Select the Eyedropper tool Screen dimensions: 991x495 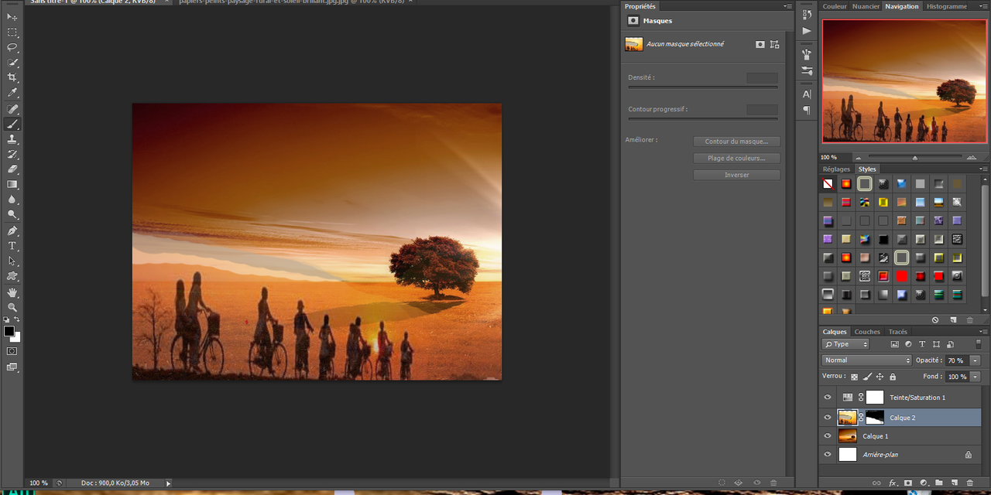coord(12,93)
